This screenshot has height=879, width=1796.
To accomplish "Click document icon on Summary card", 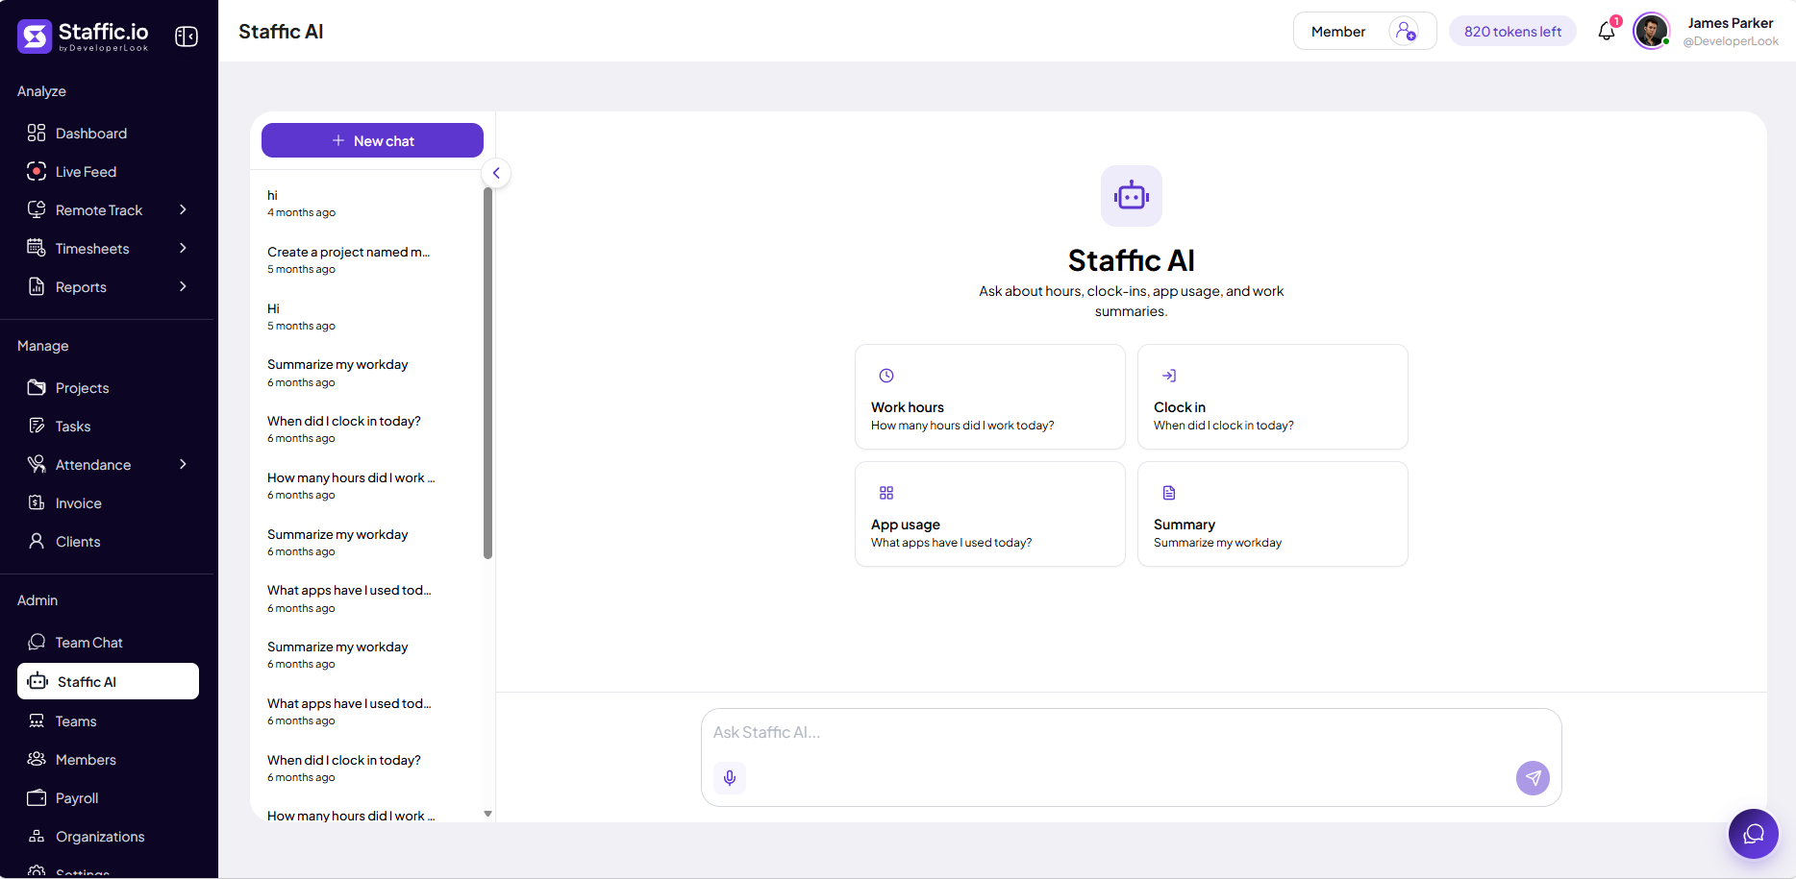I will pyautogui.click(x=1169, y=493).
